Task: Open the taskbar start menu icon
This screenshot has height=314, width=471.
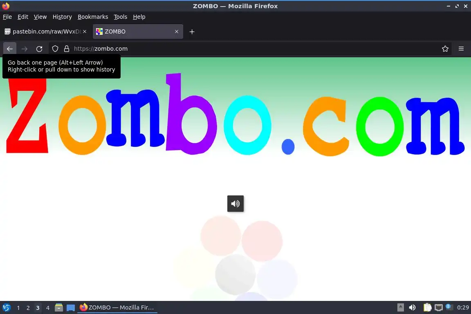Action: (6, 308)
